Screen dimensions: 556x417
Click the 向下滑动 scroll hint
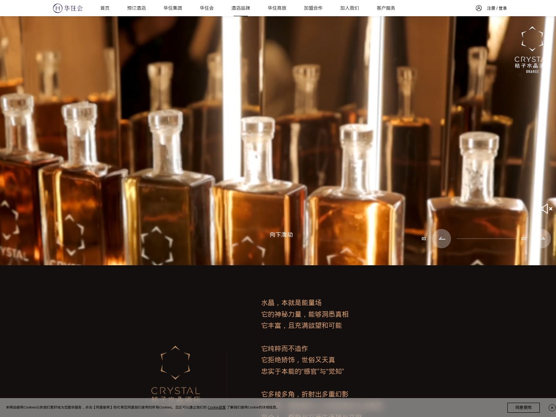coord(281,235)
